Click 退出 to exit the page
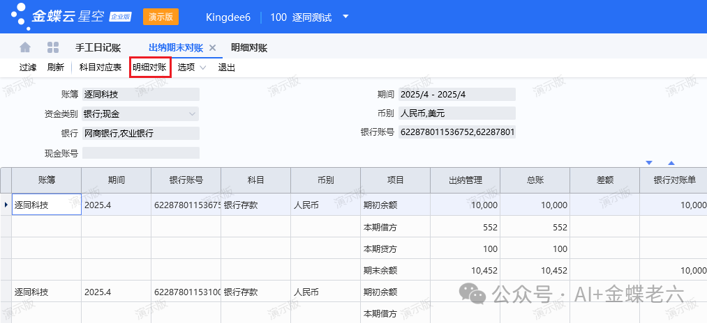This screenshot has width=707, height=323. [x=227, y=68]
